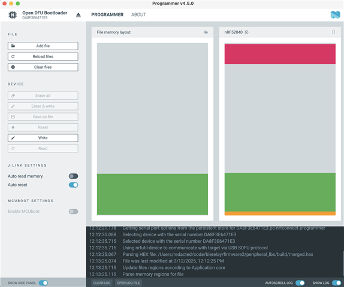Click the info icon next to nRF52840
Viewport: 344px width, 287px height.
(x=246, y=32)
